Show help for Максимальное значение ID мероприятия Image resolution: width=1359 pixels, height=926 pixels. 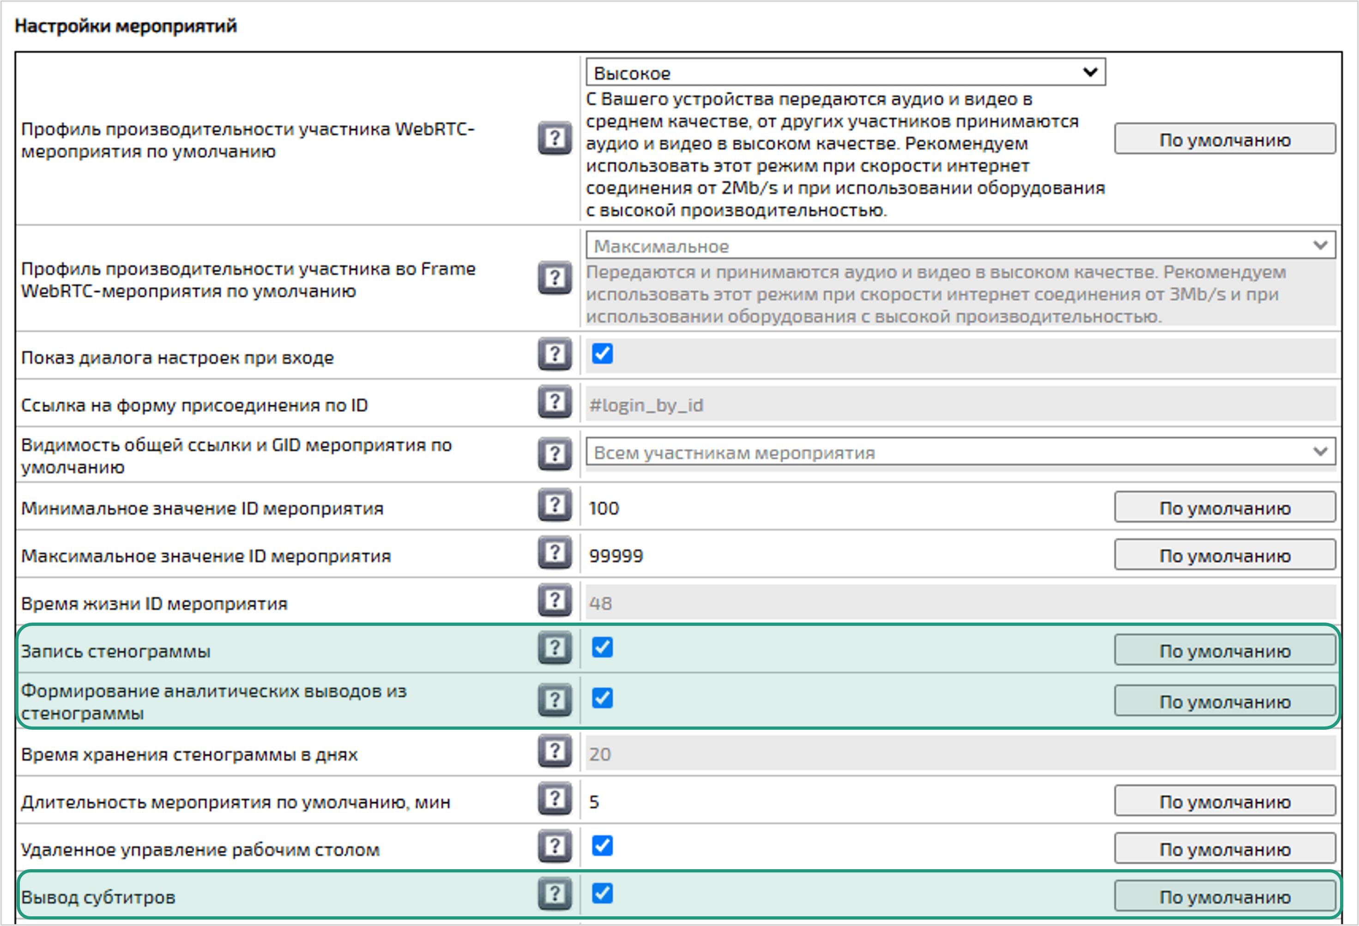click(555, 553)
